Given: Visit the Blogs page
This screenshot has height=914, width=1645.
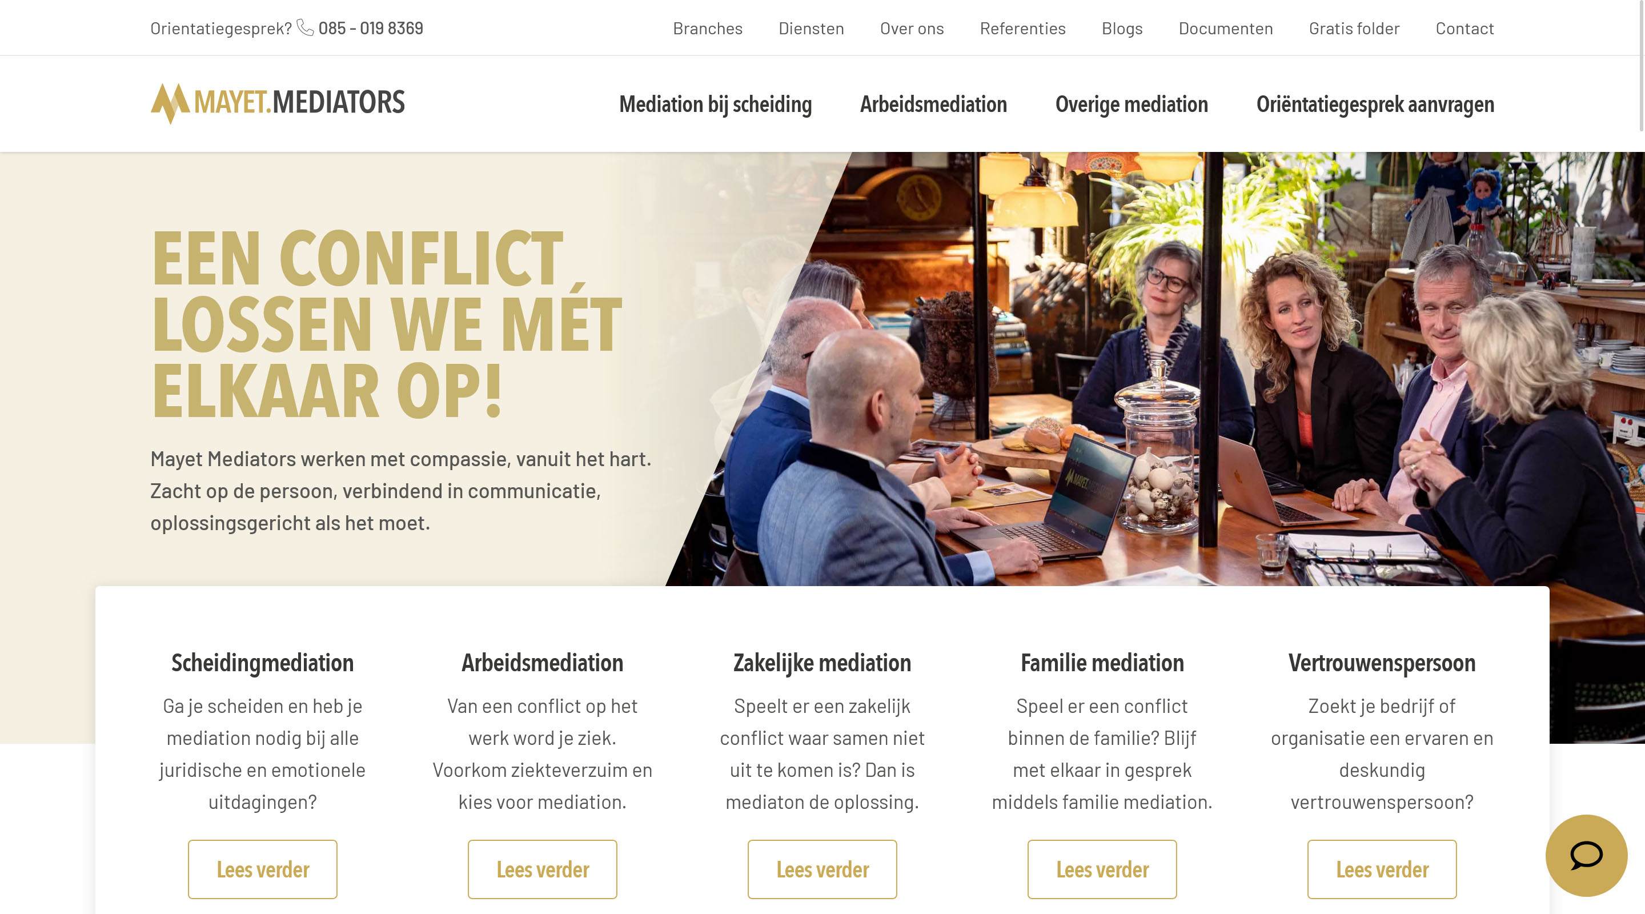Looking at the screenshot, I should point(1121,28).
